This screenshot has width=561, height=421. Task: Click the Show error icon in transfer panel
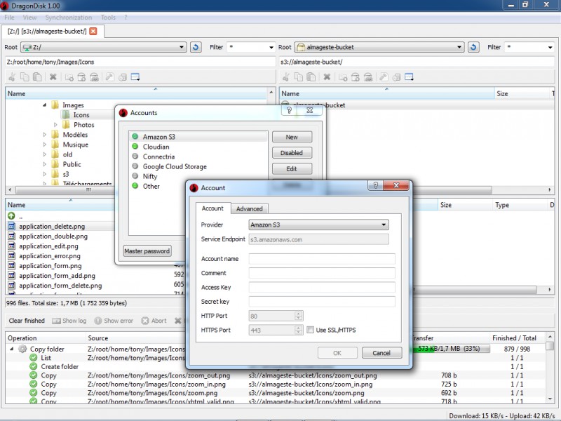tap(98, 321)
